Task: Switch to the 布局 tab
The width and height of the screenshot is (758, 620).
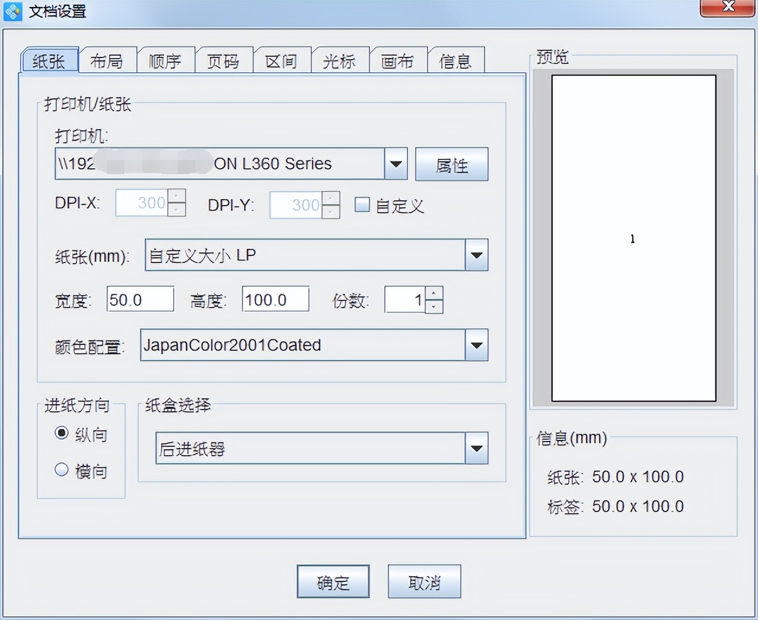Action: 107,60
